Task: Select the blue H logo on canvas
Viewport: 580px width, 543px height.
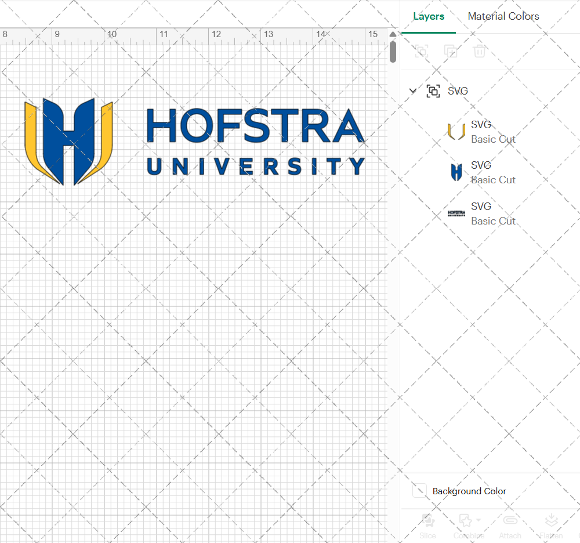Action: [x=69, y=142]
